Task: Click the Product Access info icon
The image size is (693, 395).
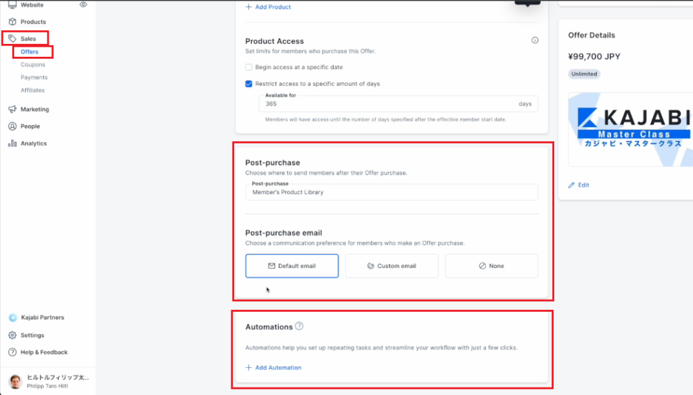Action: click(535, 40)
